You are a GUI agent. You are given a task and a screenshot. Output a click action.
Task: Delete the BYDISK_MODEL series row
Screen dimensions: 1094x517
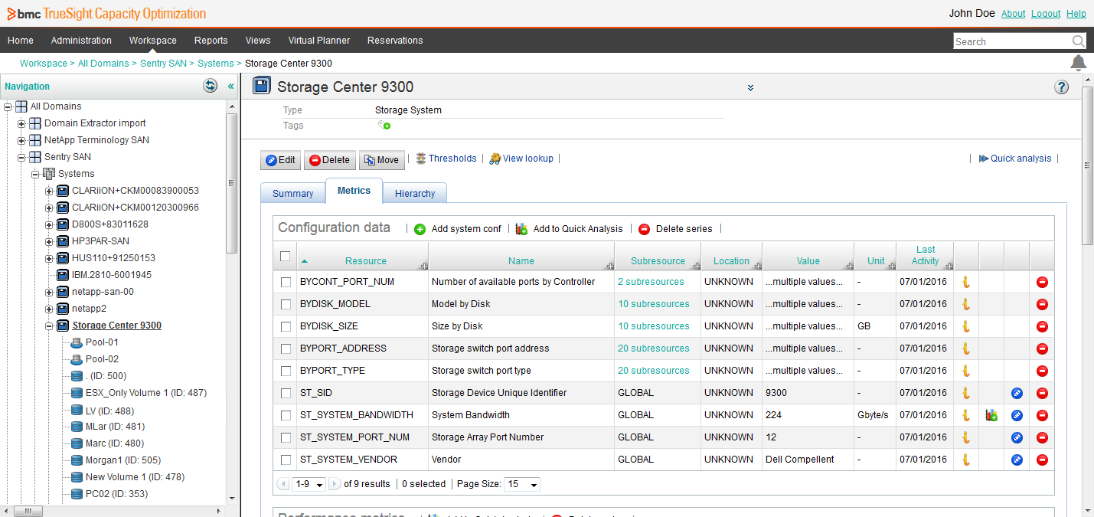(1041, 304)
